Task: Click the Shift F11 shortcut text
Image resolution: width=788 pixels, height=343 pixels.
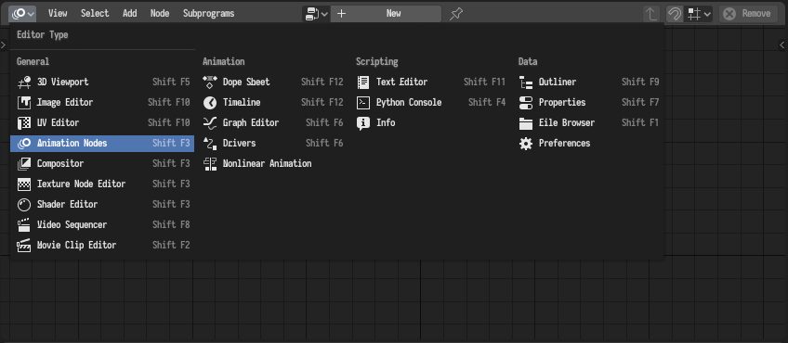Action: [484, 83]
